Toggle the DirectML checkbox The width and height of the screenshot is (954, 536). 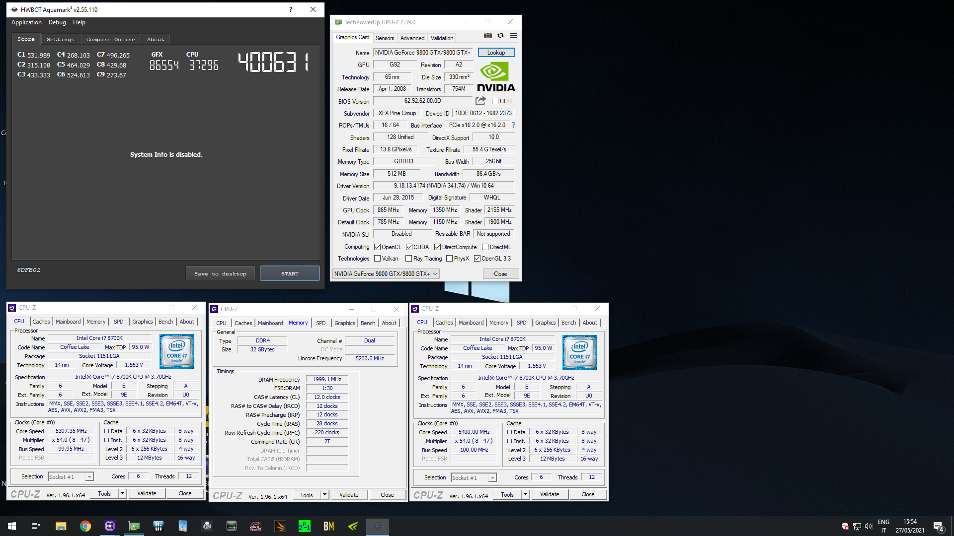(485, 247)
